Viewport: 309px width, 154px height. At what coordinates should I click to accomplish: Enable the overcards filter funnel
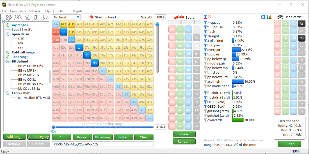pyautogui.click(x=205, y=120)
